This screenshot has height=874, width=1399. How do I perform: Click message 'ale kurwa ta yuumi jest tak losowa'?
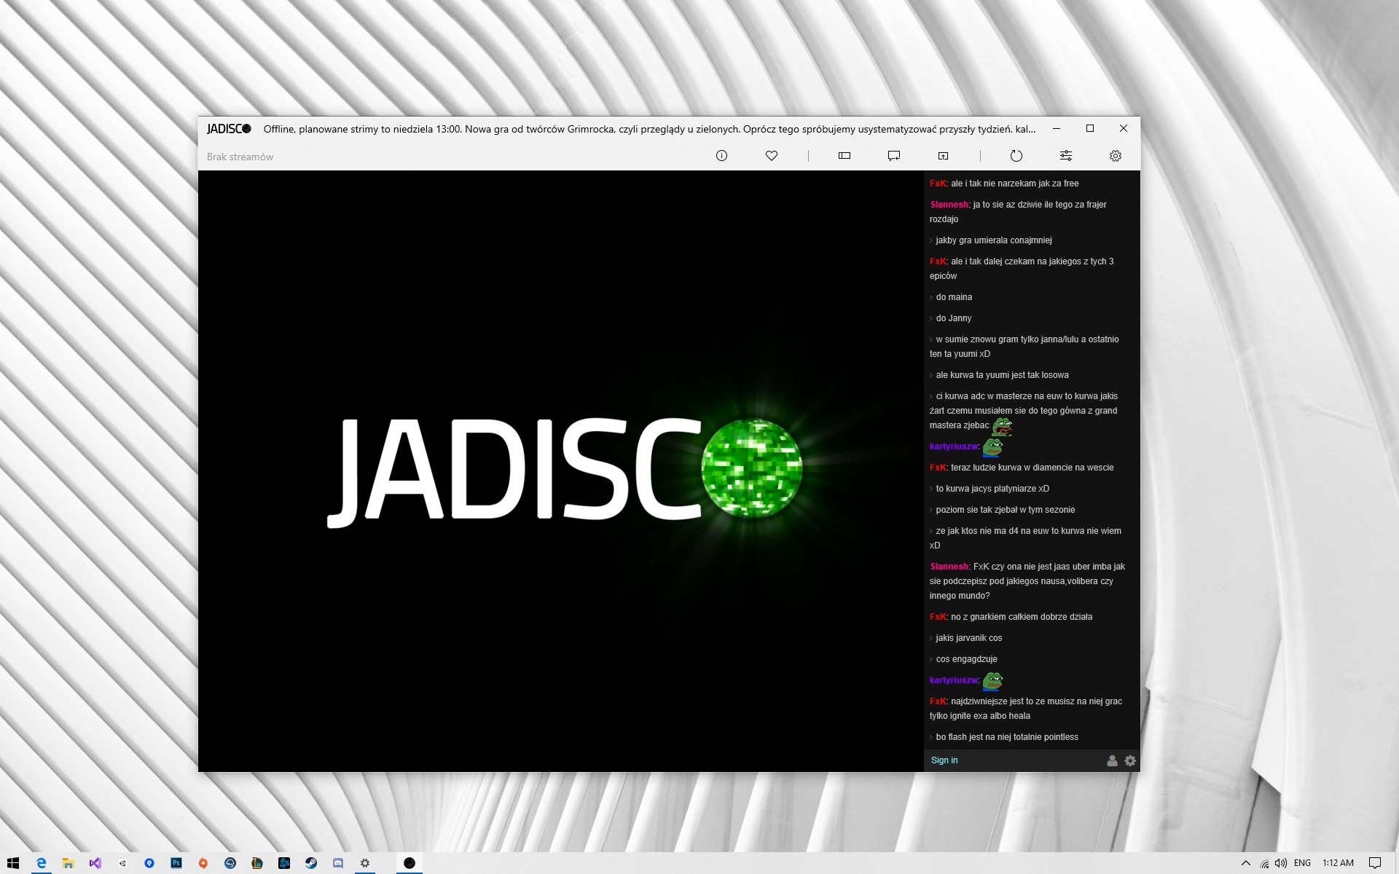click(1002, 375)
